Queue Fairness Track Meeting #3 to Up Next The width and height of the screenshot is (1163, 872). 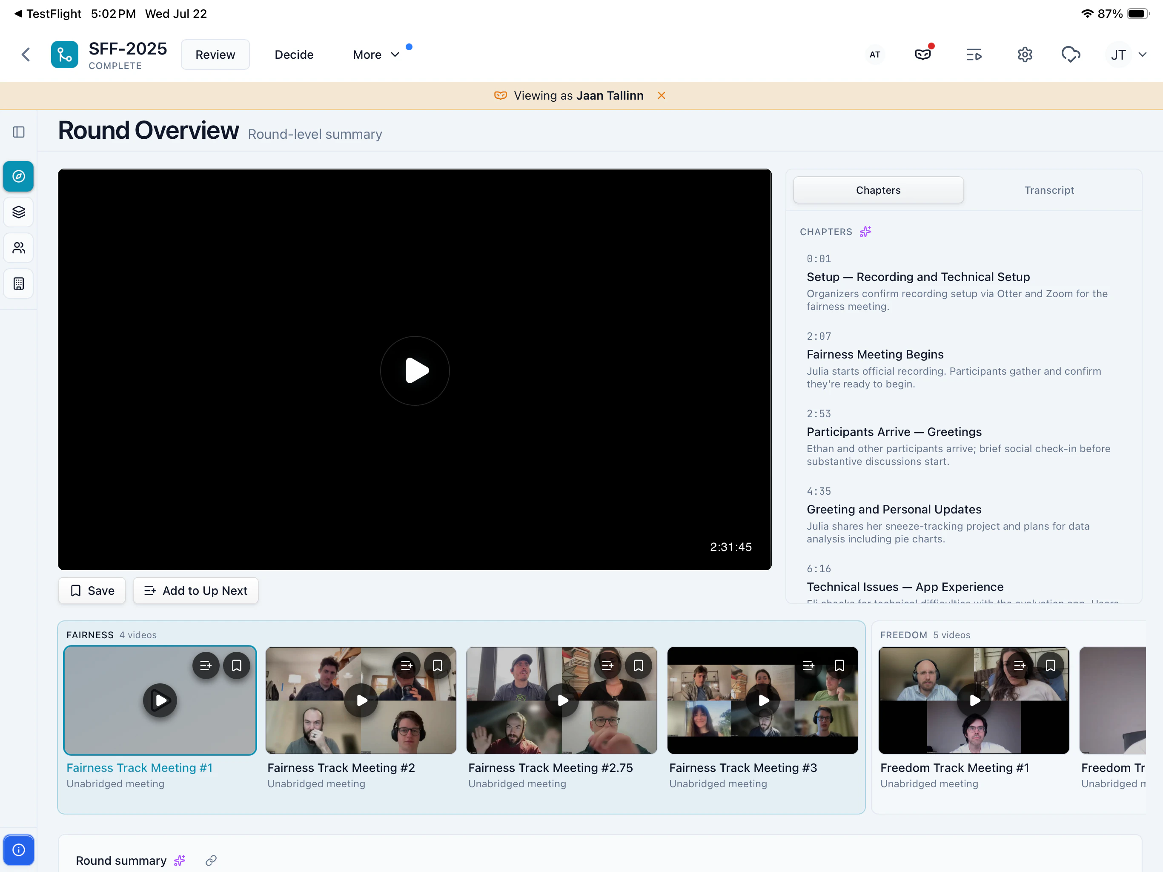pos(808,665)
